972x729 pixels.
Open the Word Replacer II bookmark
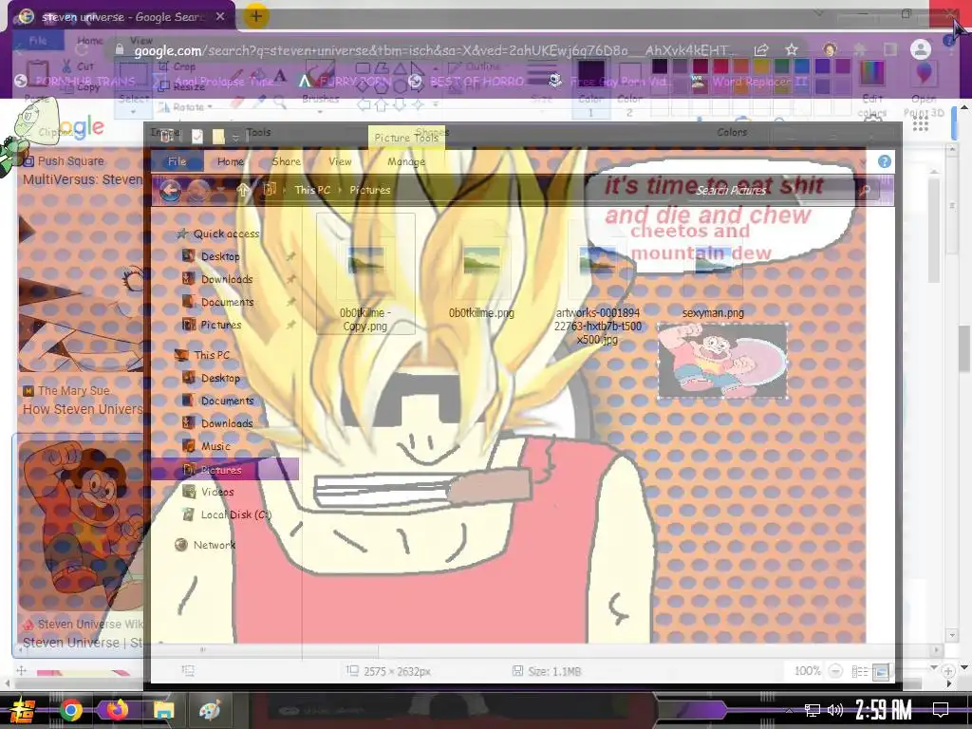751,82
